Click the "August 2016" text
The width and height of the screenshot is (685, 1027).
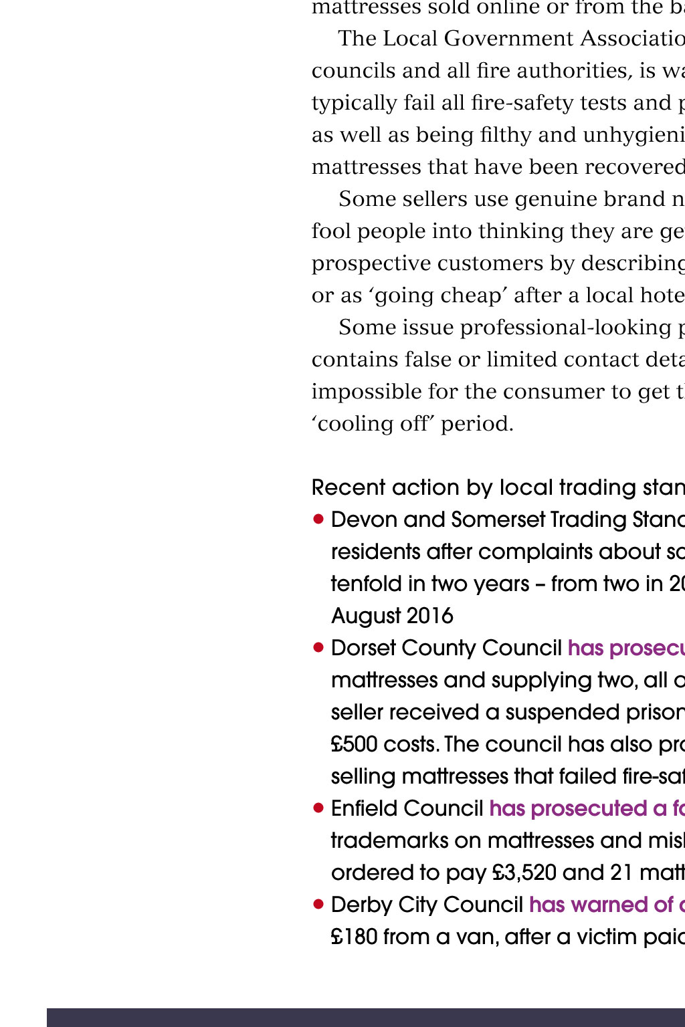tap(392, 616)
